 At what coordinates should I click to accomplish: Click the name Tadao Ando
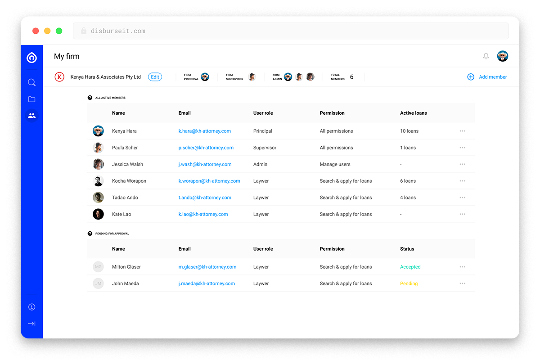tap(125, 198)
